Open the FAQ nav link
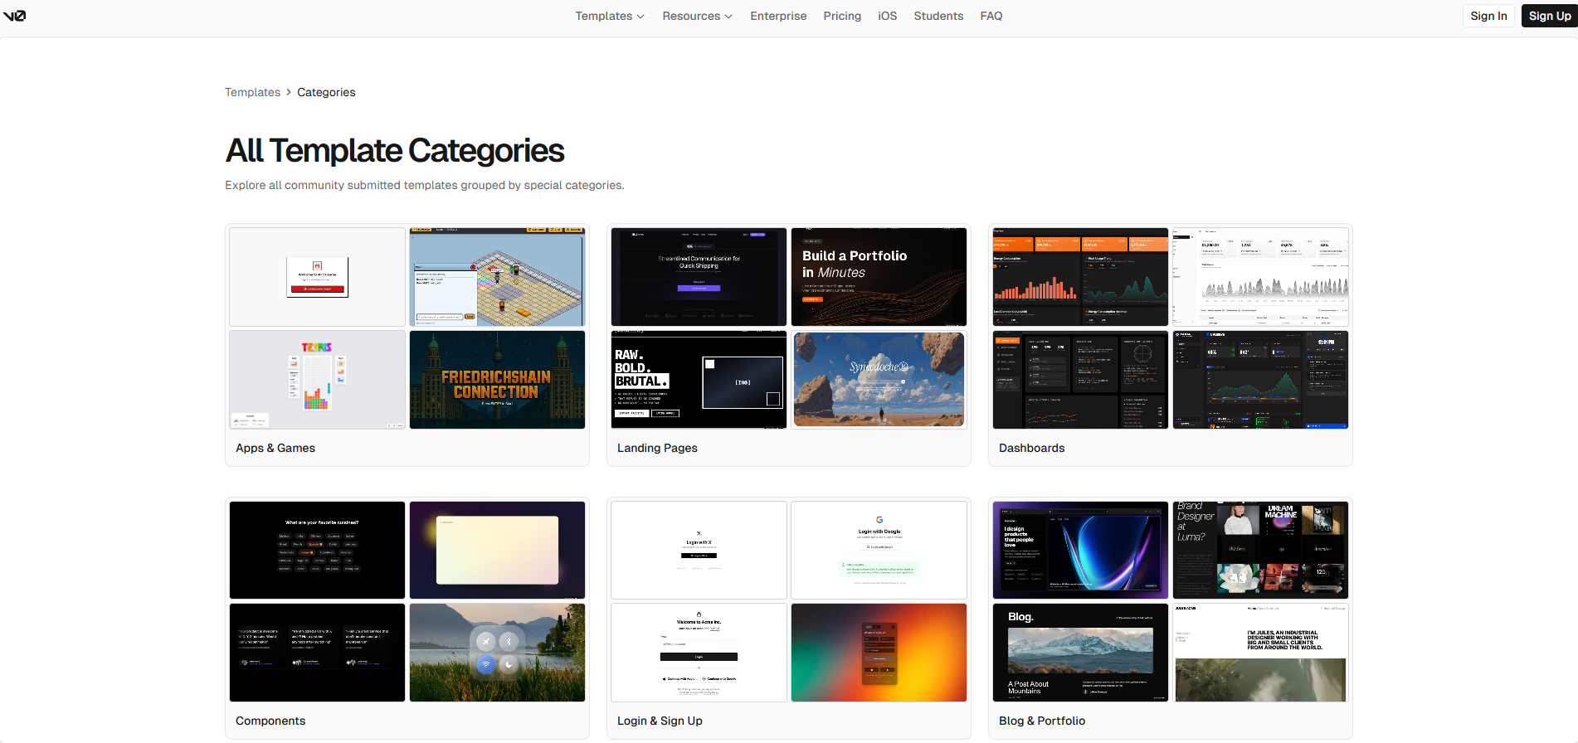Image resolution: width=1578 pixels, height=743 pixels. (991, 16)
